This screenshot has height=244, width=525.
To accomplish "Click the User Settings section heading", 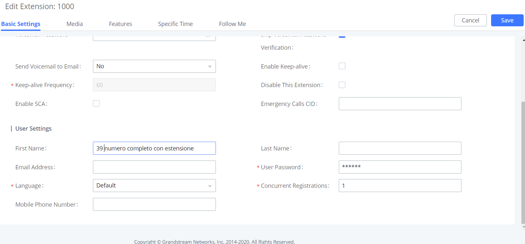I will pyautogui.click(x=33, y=129).
